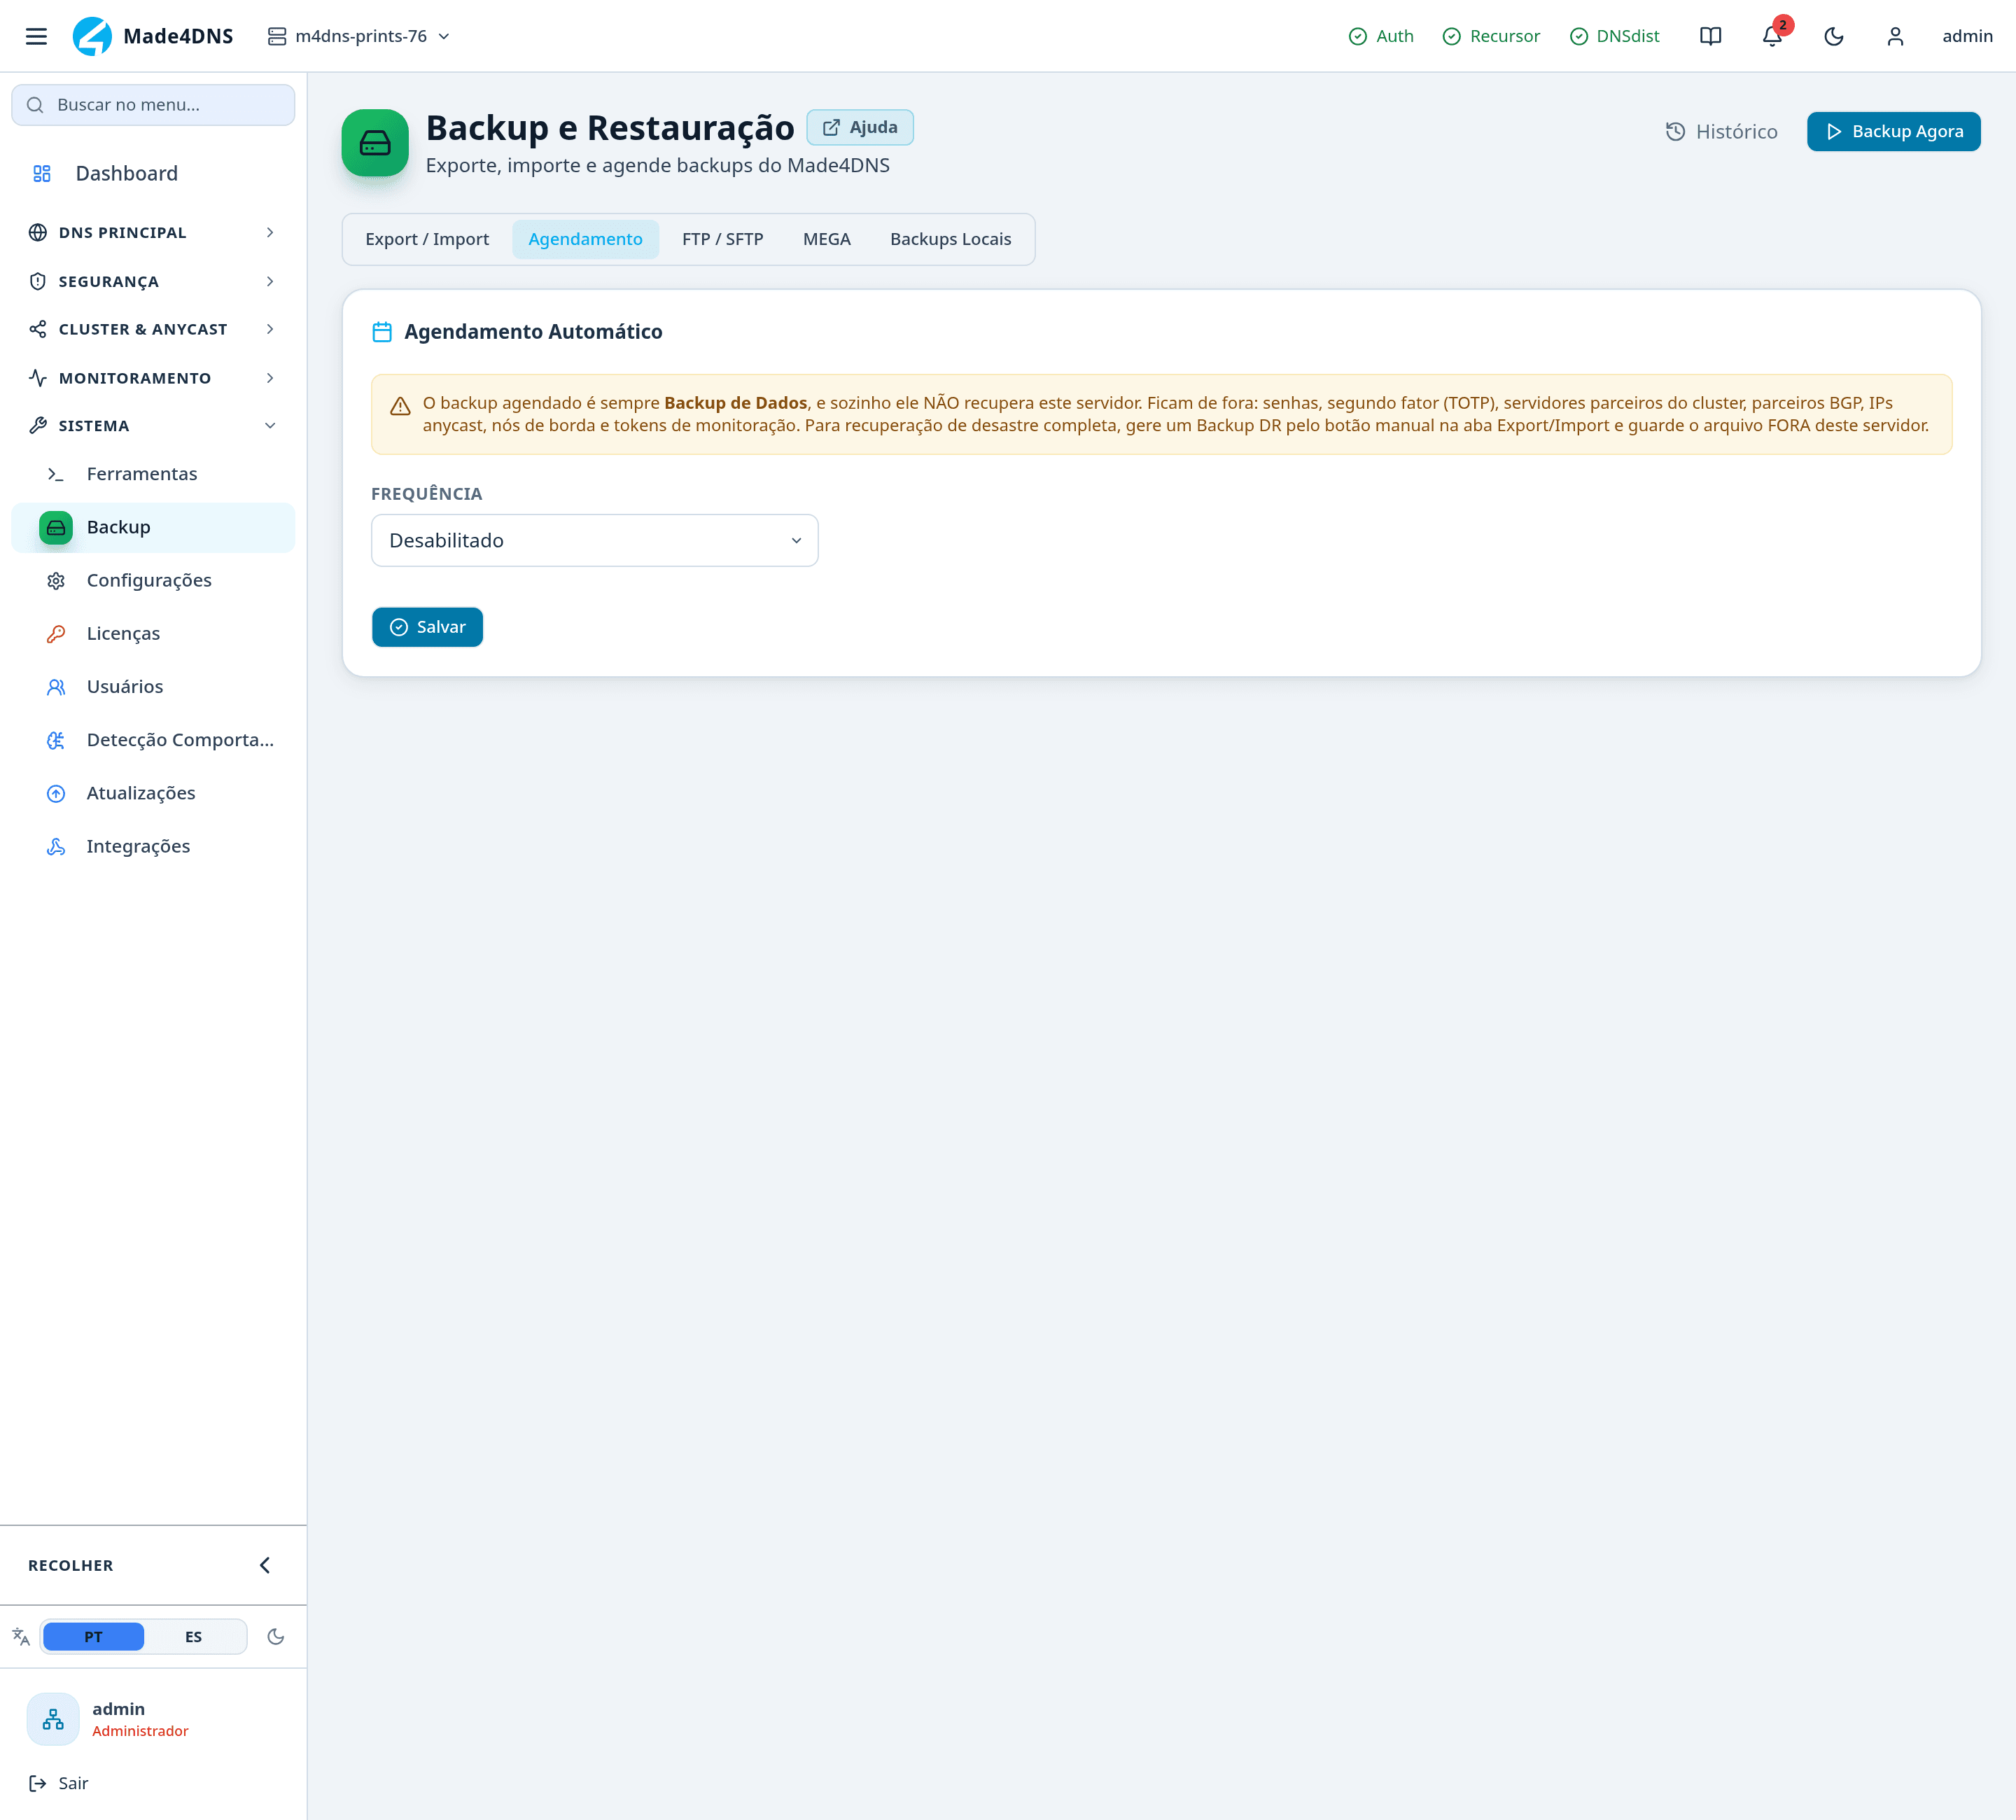This screenshot has width=2016, height=1820.
Task: Open the Integrações menu item
Action: [153, 846]
